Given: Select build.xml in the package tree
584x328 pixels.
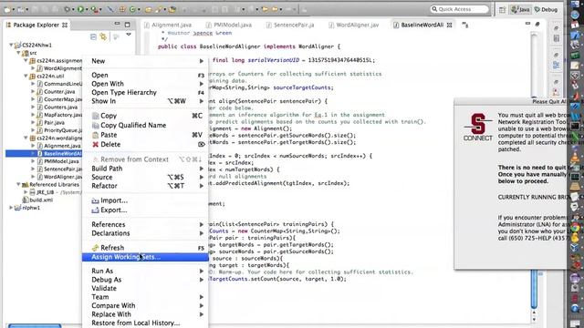Looking at the screenshot, I should tap(41, 200).
